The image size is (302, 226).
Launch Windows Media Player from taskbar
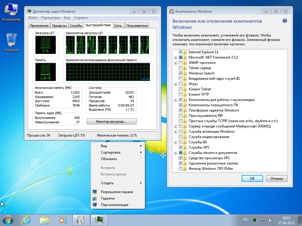click(63, 220)
